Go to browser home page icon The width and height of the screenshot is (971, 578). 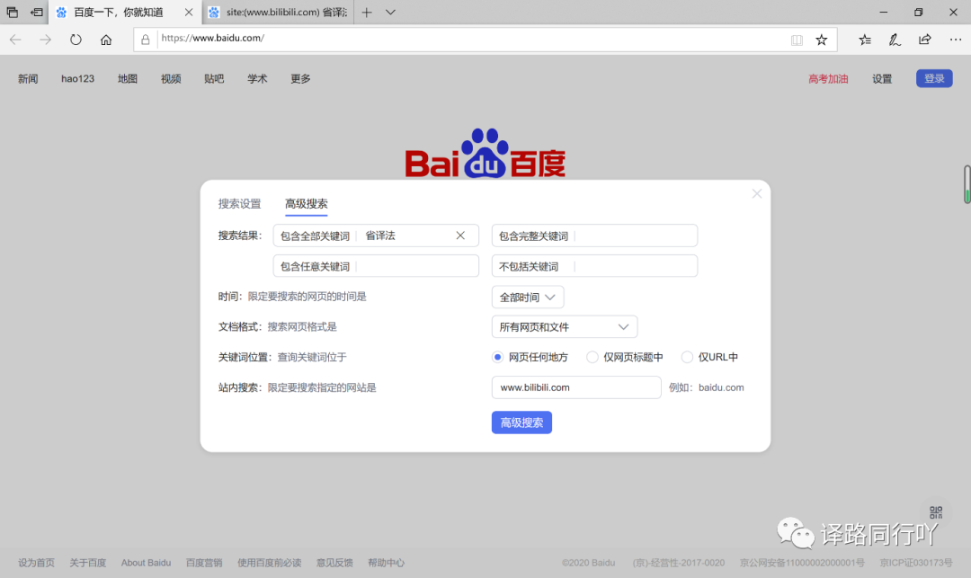[x=106, y=40]
